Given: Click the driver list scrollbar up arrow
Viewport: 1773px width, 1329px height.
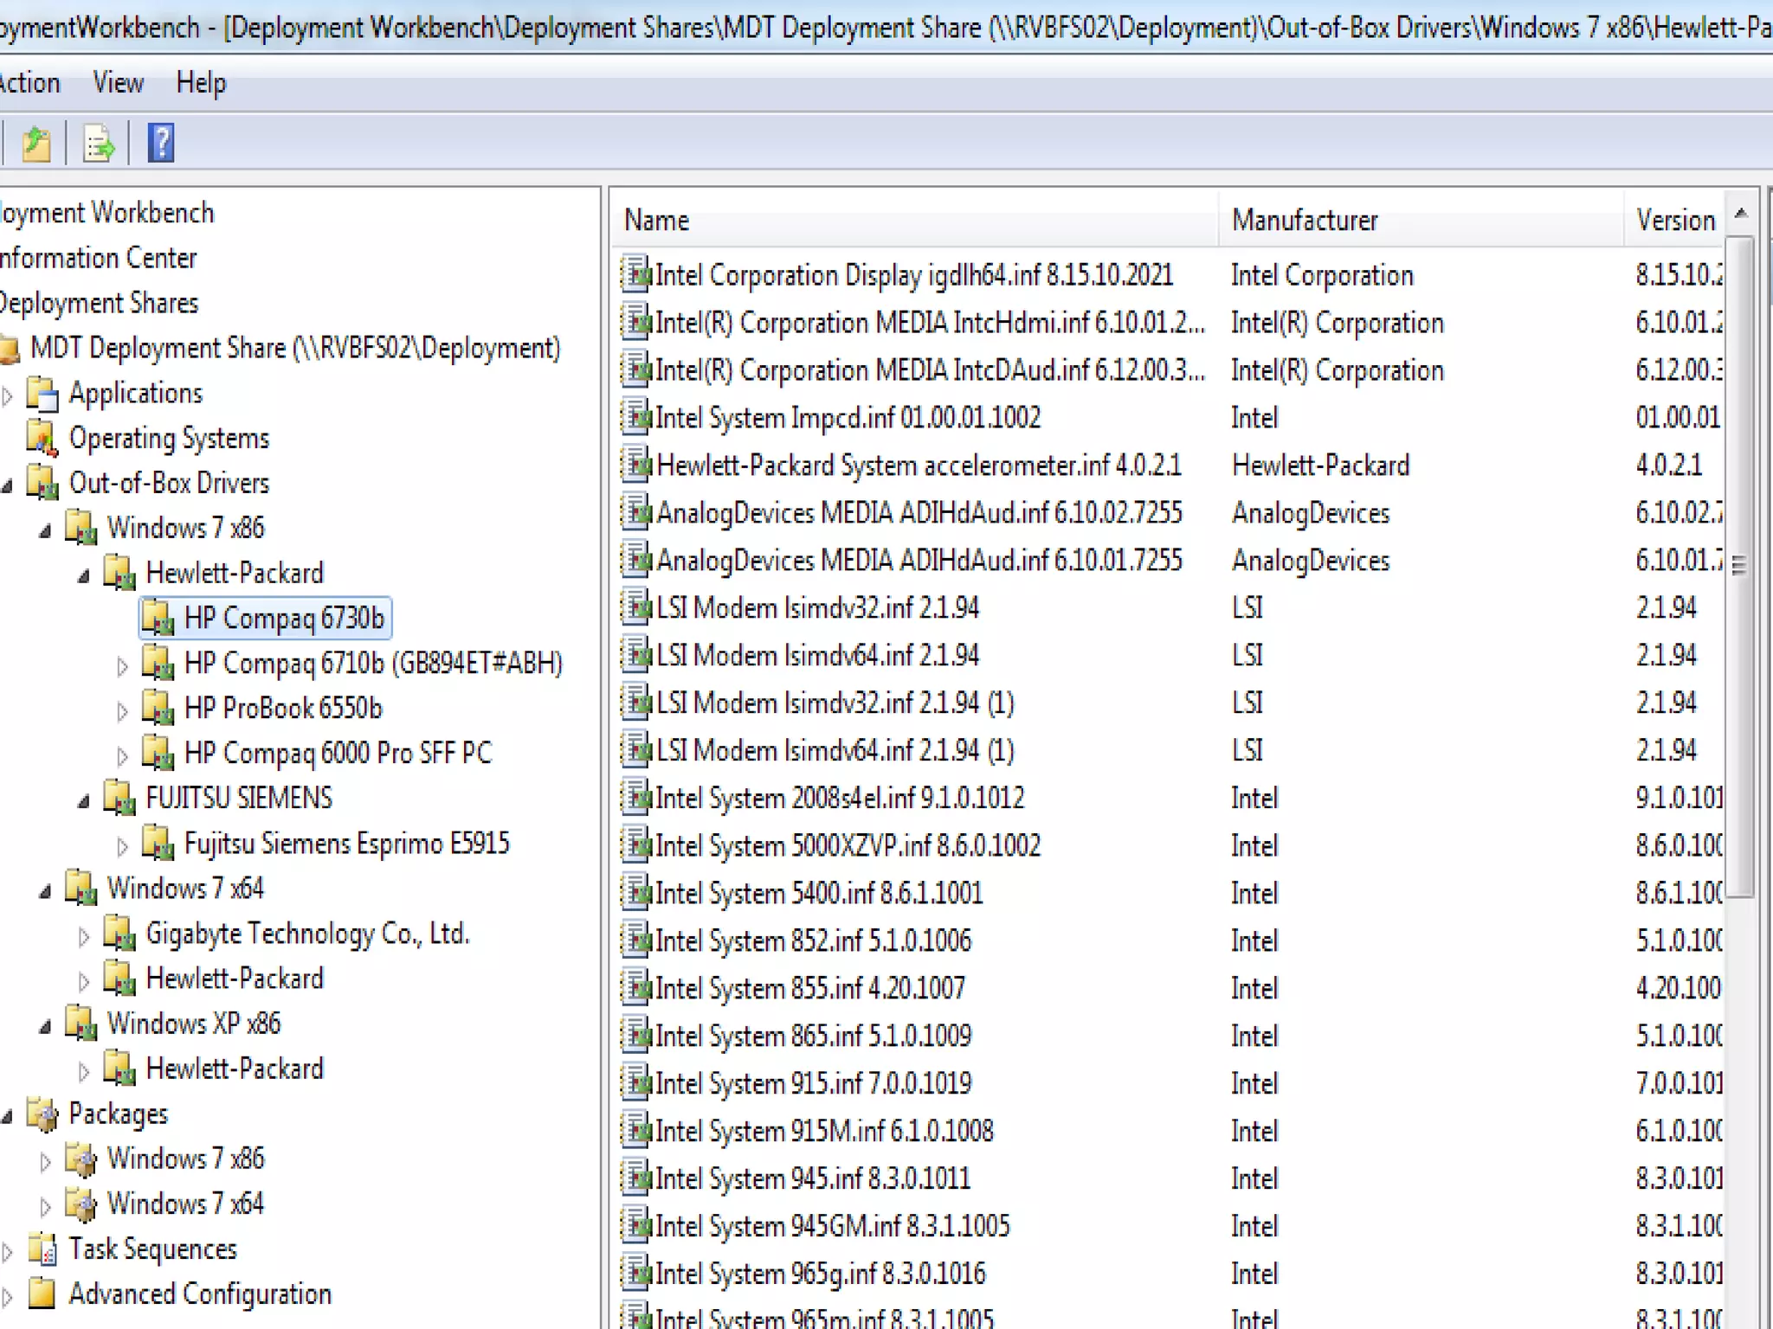Looking at the screenshot, I should [1741, 212].
